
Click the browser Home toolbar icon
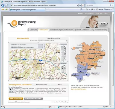pyautogui.click(x=81, y=9)
